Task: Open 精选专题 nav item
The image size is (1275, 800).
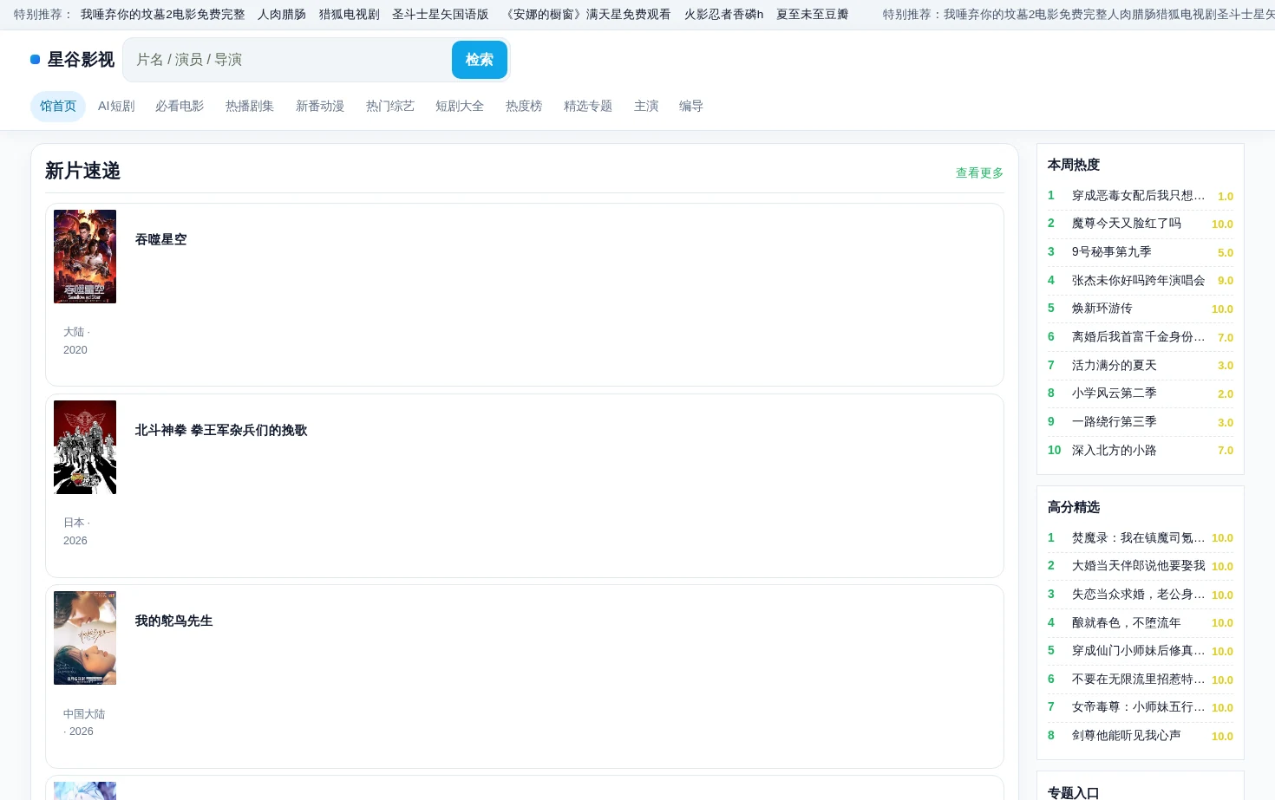Action: point(588,107)
